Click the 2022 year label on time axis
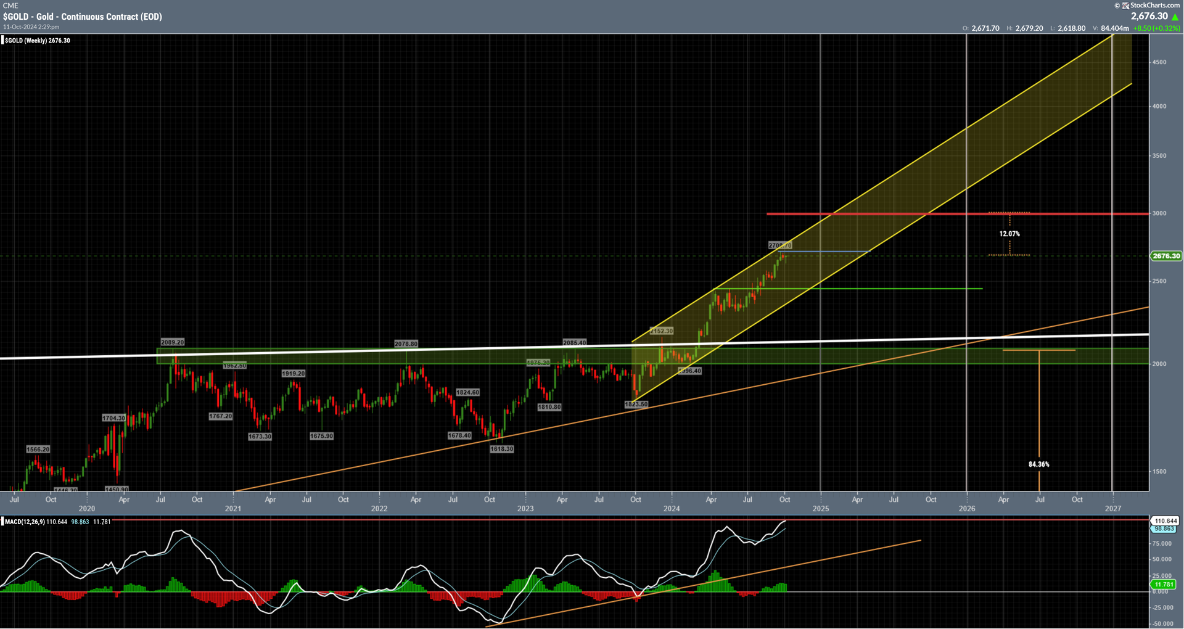Screen dimensions: 1184x629 tap(379, 509)
